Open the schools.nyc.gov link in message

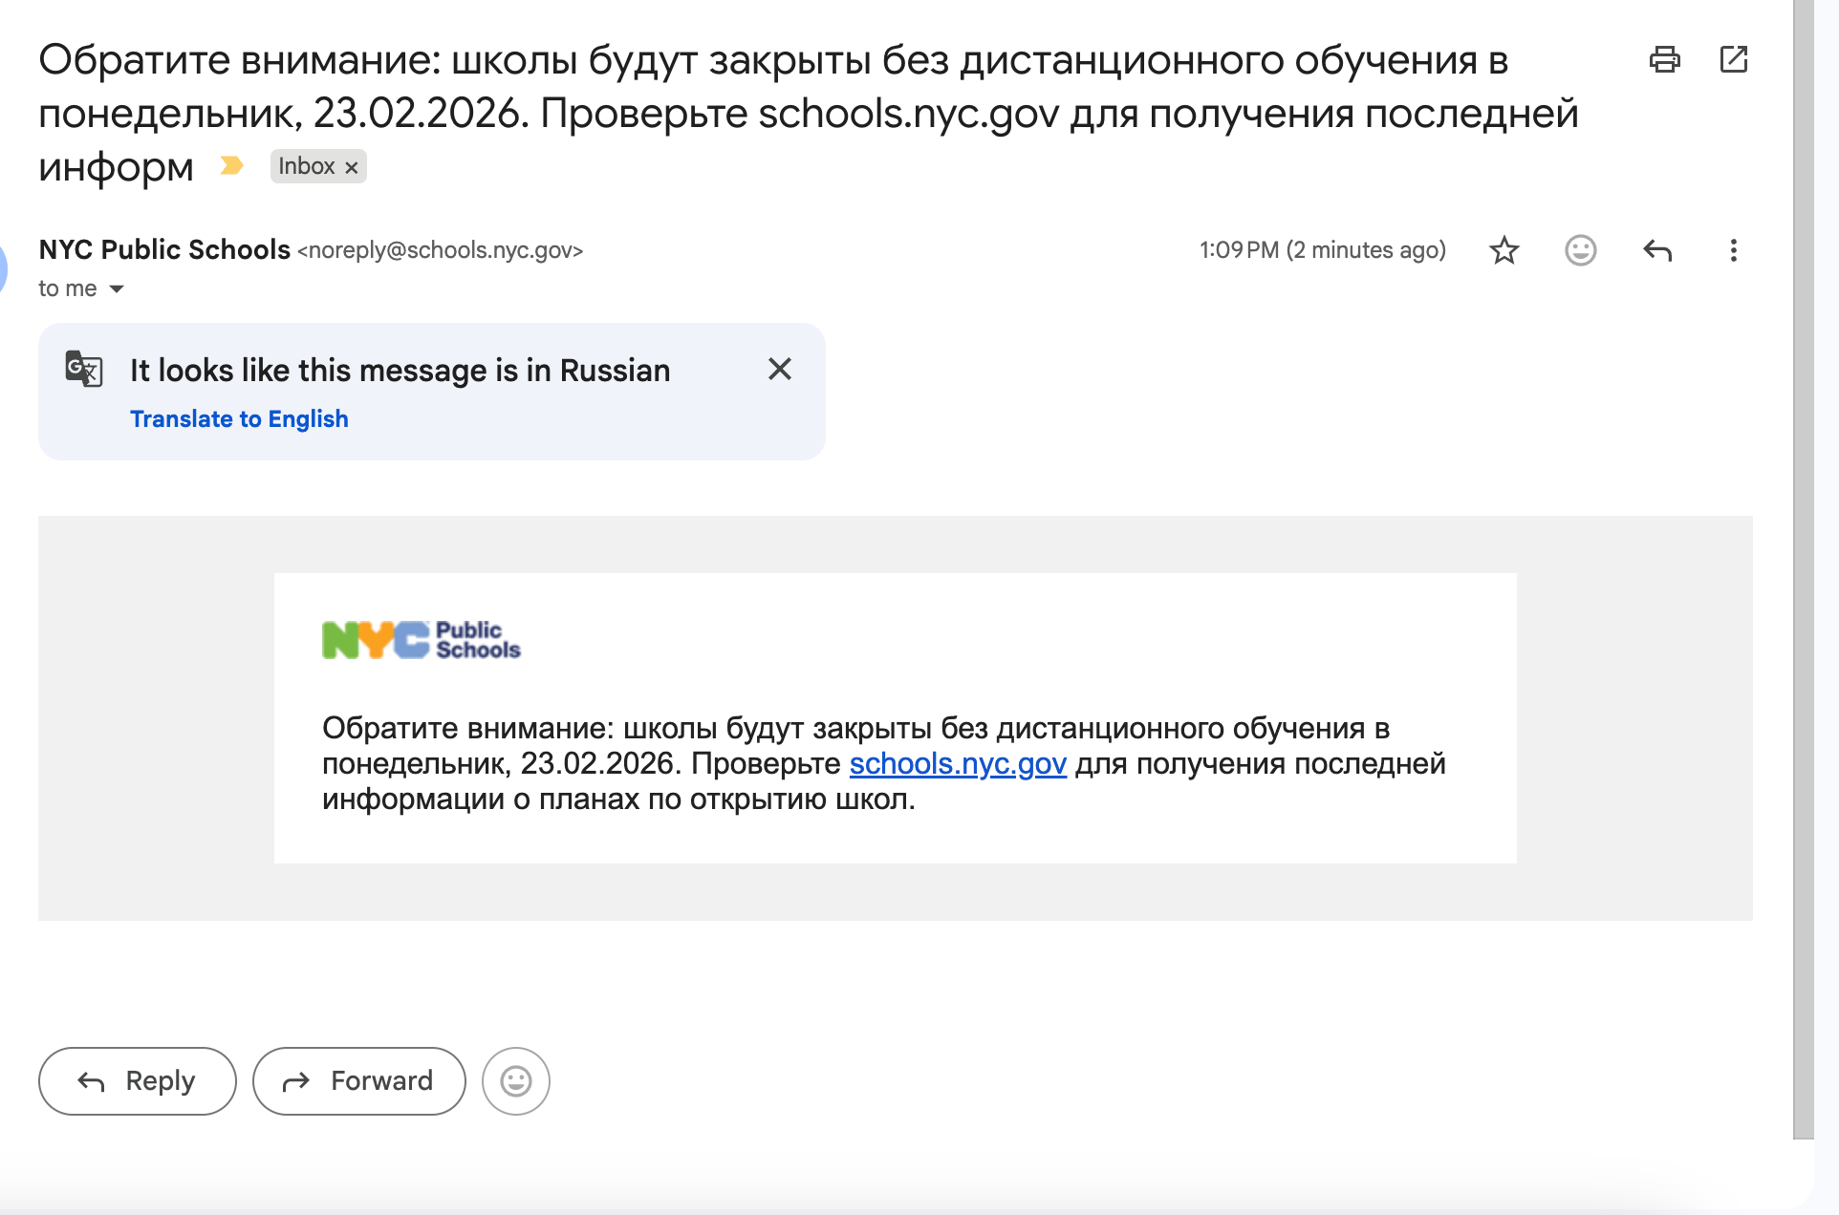pos(957,763)
